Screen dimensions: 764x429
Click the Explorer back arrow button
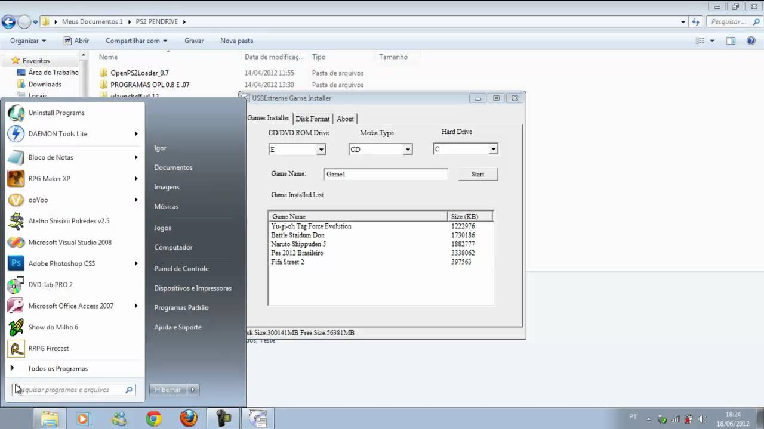tap(8, 22)
